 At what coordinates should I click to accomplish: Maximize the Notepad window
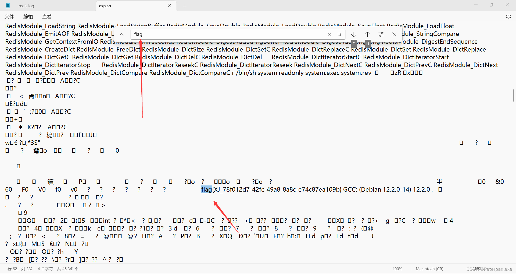tap(492, 5)
